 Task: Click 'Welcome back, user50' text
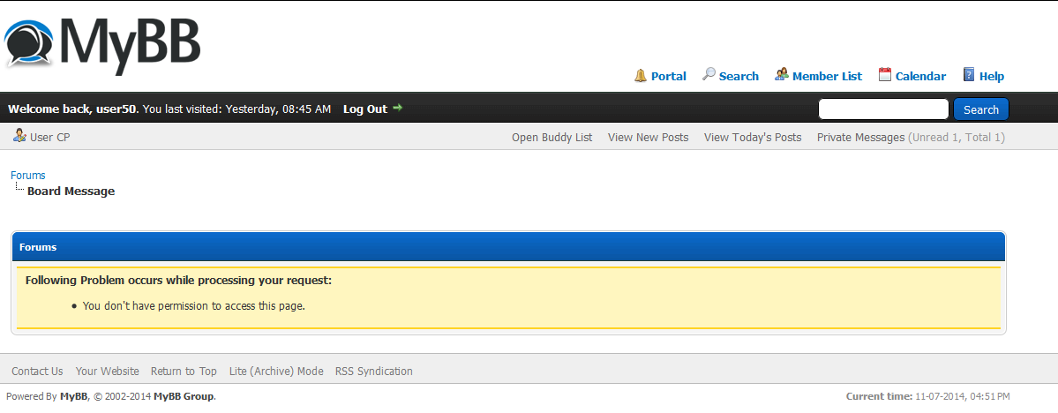coord(72,109)
